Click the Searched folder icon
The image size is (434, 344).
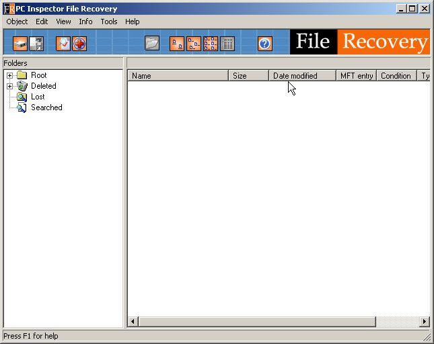[22, 107]
